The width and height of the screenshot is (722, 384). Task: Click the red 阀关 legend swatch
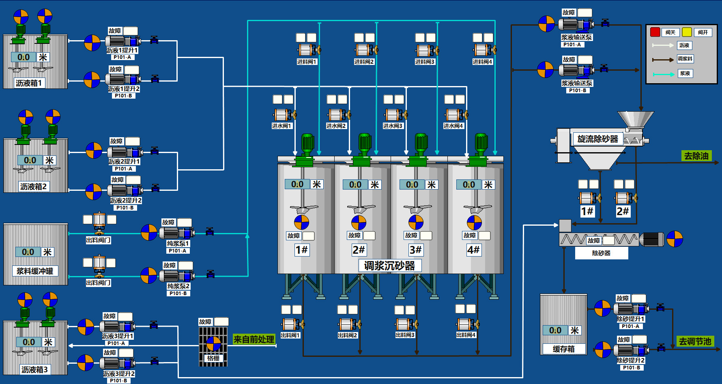655,32
